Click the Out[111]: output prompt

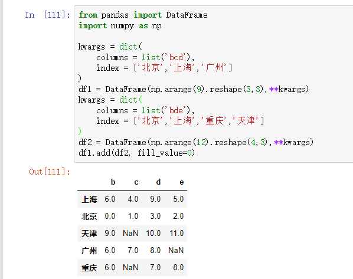[x=50, y=172]
